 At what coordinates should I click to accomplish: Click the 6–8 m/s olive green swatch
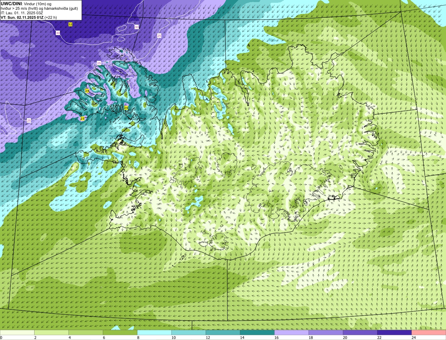coord(120,332)
